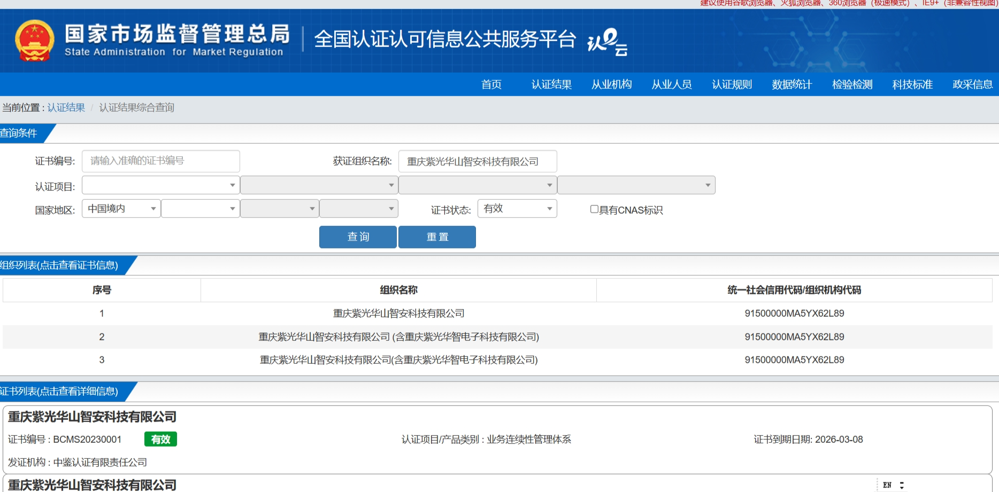The height and width of the screenshot is (492, 999).
Task: Click certificate number BCMS20230001
Action: coord(87,439)
